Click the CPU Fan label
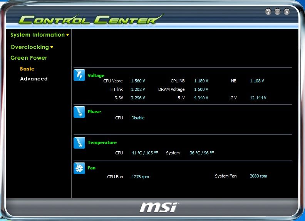Viewport: 305px width, 221px height. click(x=115, y=177)
